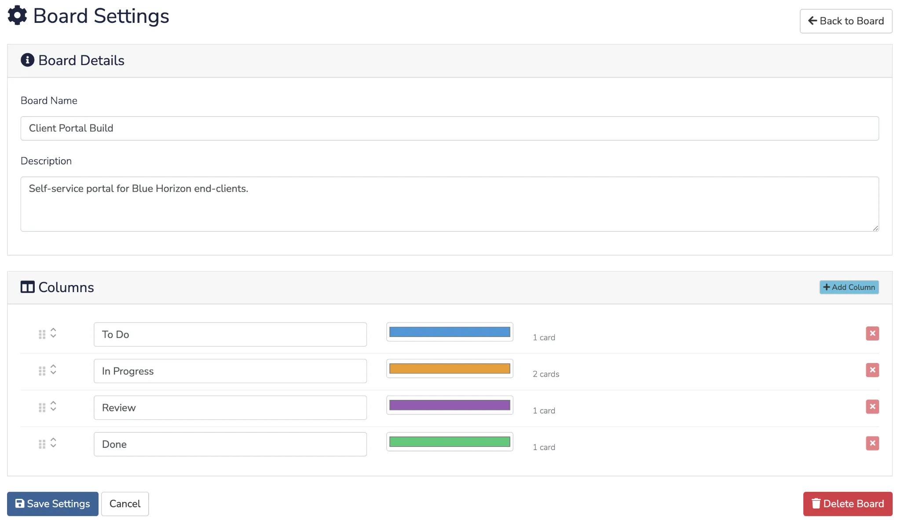Click the Board Name input field

tap(449, 128)
